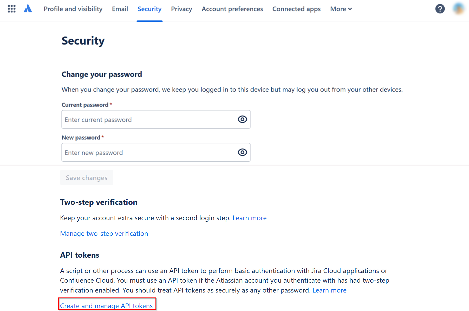Select the Security tab
The image size is (469, 311).
[x=149, y=9]
